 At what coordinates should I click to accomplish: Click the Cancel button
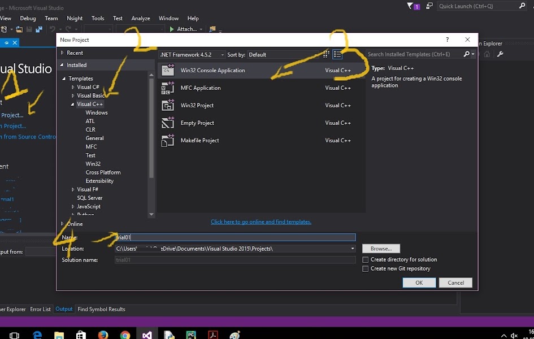tap(455, 283)
